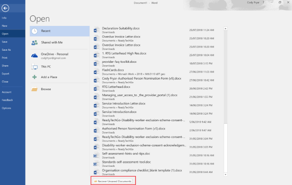
Task: Select New in the sidebar
Action: point(12,26)
